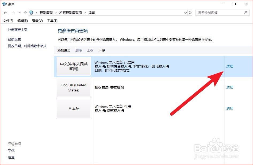Viewport: 253px width, 165px height.
Task: Open 选项 for 日本語
Action: tap(229, 108)
